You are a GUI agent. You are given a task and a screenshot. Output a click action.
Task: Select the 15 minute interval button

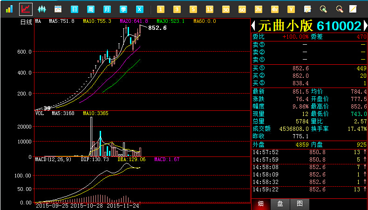tap(209, 9)
